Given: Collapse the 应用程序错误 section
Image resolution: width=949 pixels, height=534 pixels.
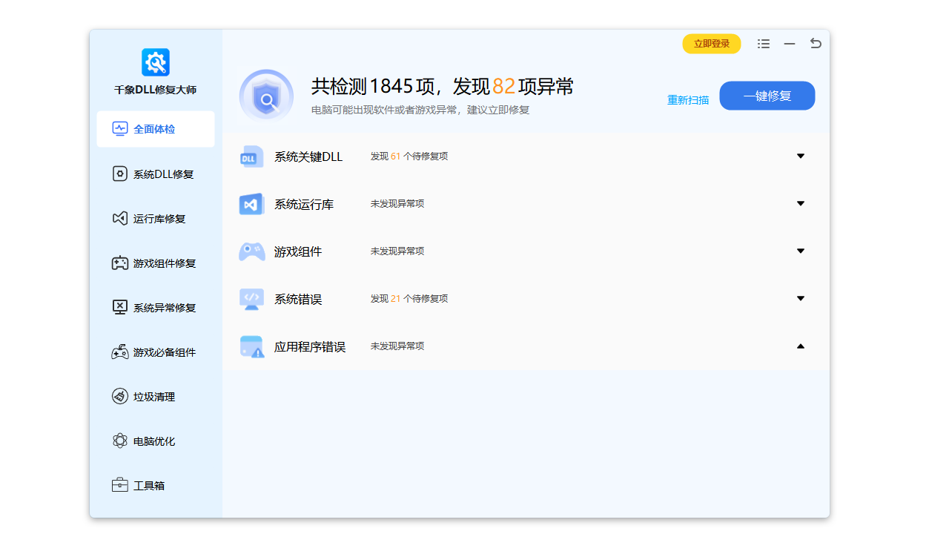Looking at the screenshot, I should pyautogui.click(x=801, y=346).
